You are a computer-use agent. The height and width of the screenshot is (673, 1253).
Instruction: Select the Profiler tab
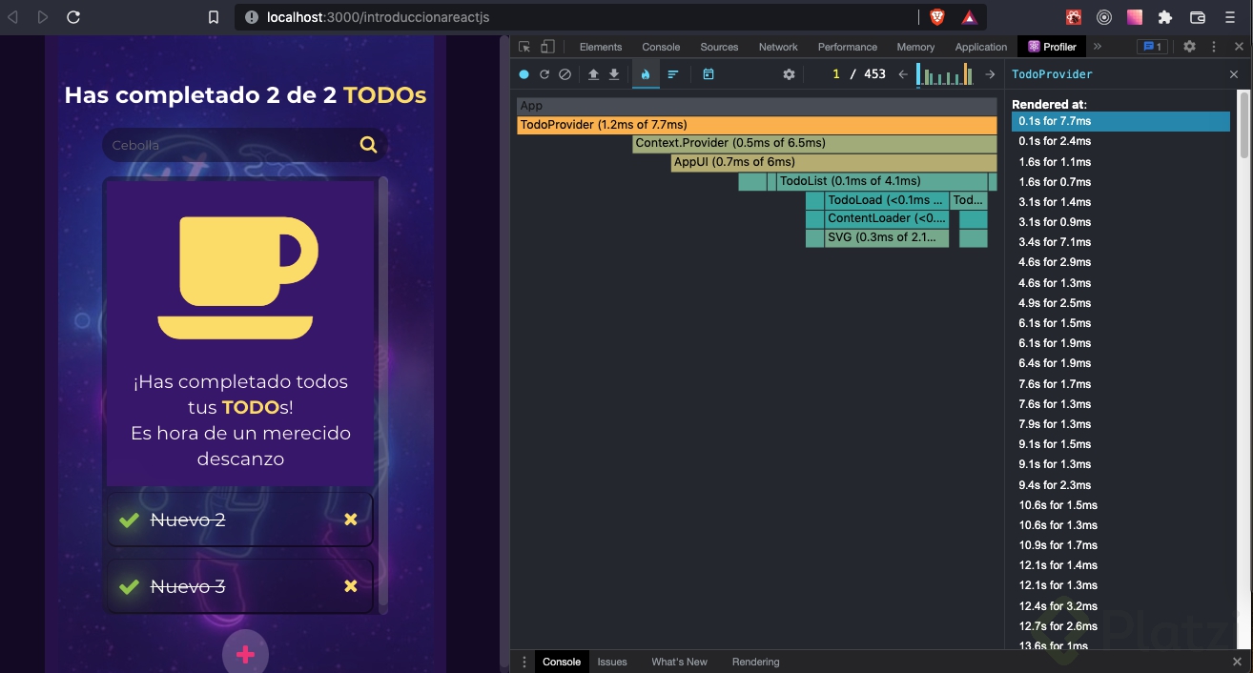(x=1052, y=47)
